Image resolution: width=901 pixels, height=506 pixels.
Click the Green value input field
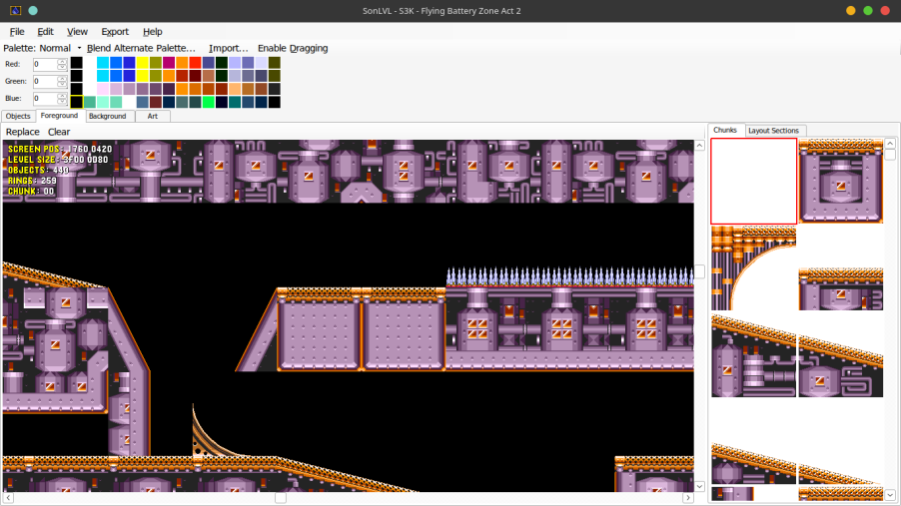pos(45,81)
